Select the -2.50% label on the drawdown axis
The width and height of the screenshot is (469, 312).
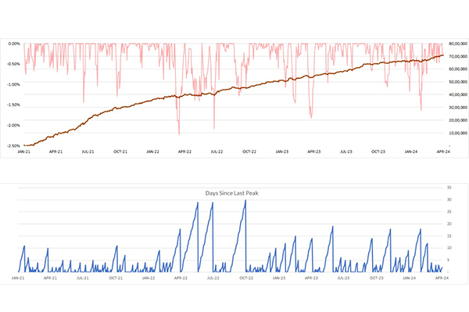13,145
